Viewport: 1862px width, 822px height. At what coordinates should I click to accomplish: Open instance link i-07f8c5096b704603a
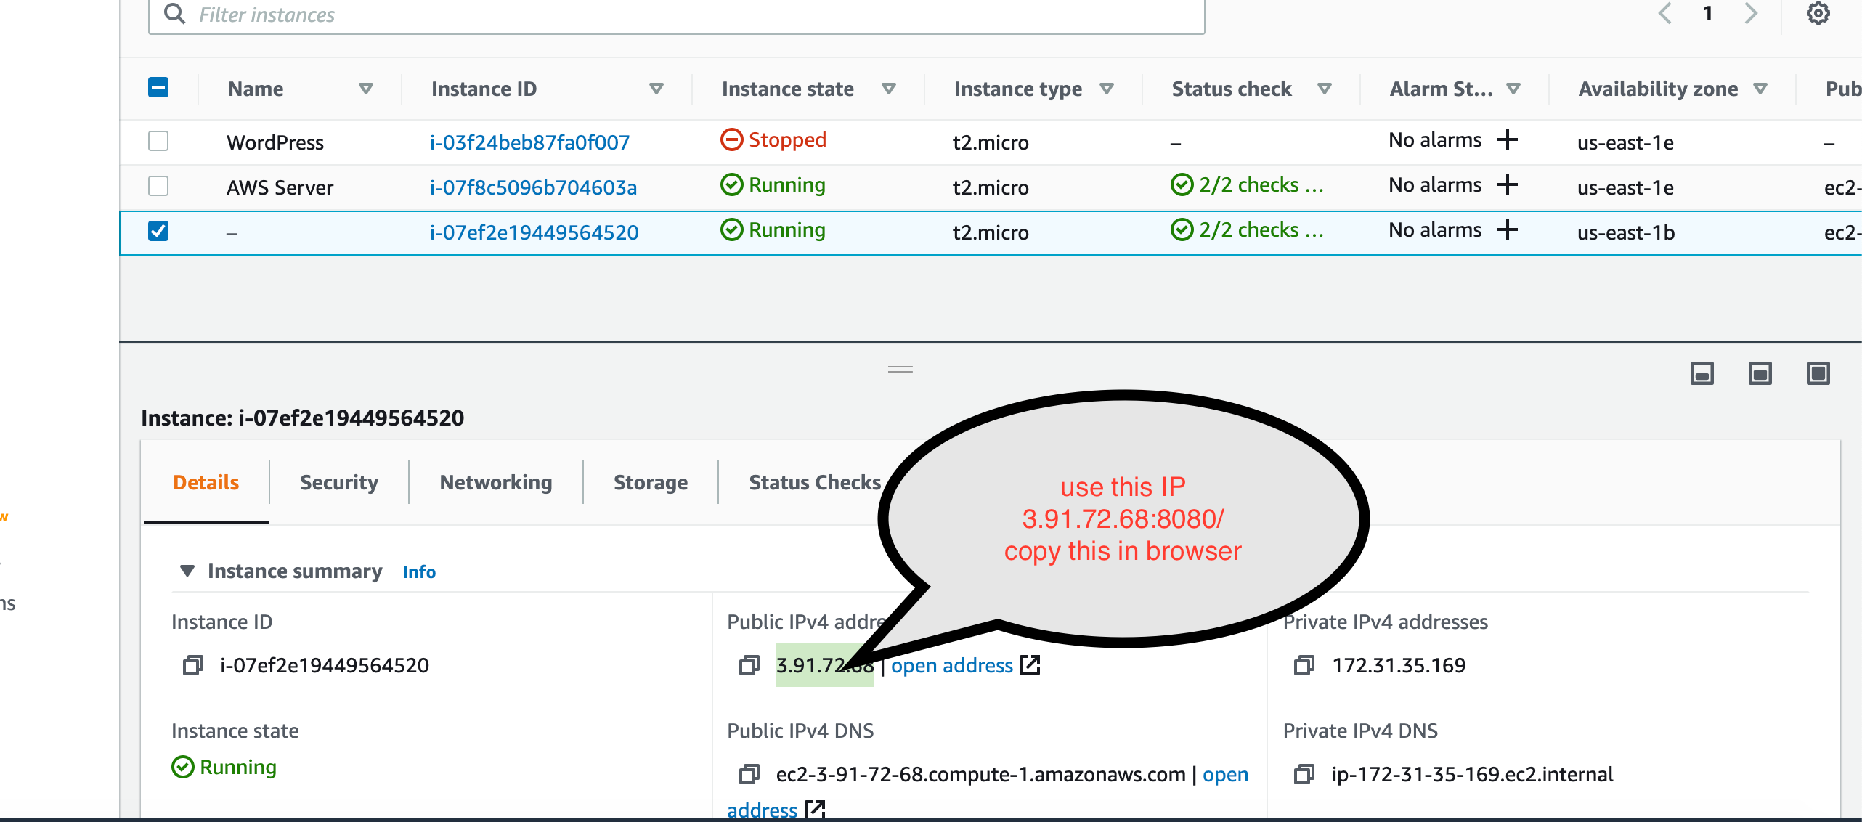tap(533, 187)
